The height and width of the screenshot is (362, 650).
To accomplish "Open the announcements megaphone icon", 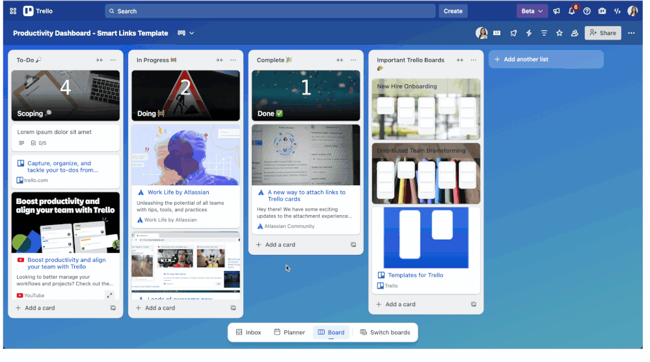I will 556,11.
